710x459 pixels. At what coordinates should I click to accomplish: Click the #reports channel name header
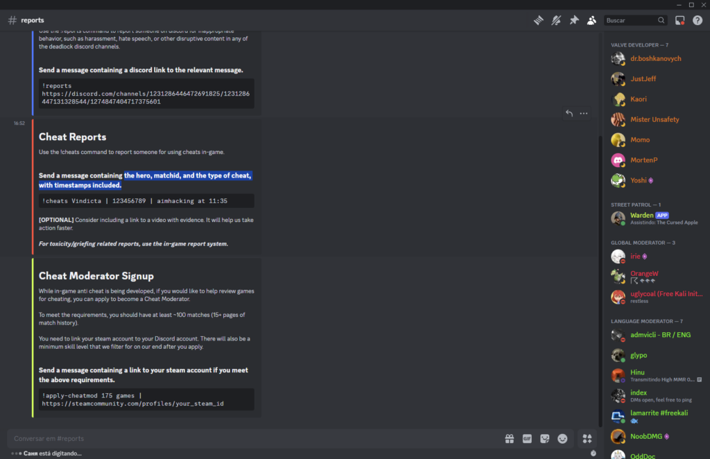click(33, 20)
